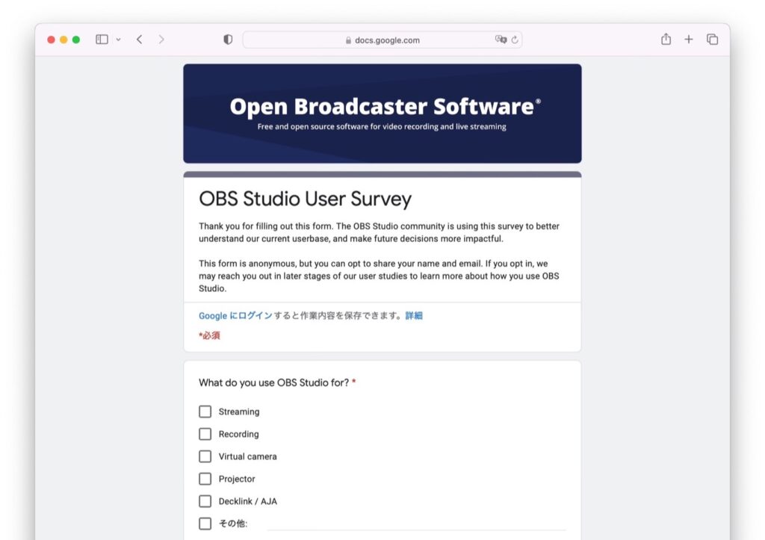Image resolution: width=765 pixels, height=540 pixels.
Task: Check the その他 option
Action: pyautogui.click(x=205, y=523)
